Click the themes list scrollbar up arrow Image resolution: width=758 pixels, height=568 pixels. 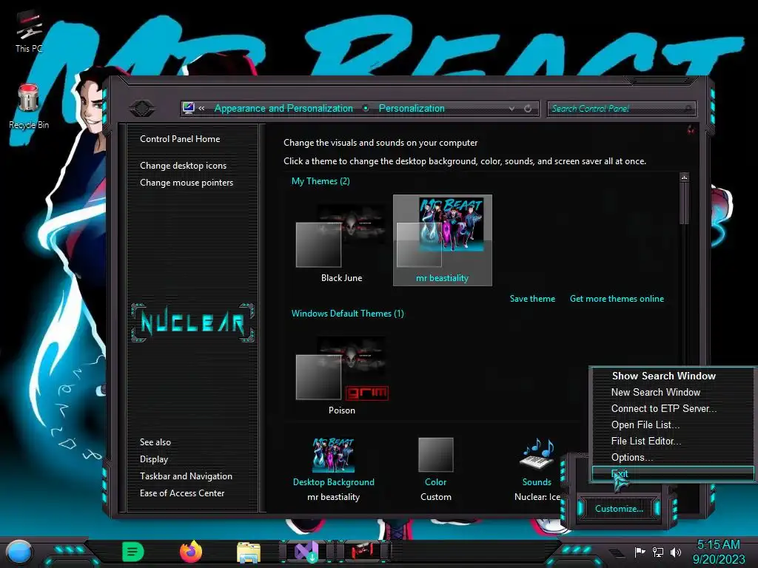(684, 177)
